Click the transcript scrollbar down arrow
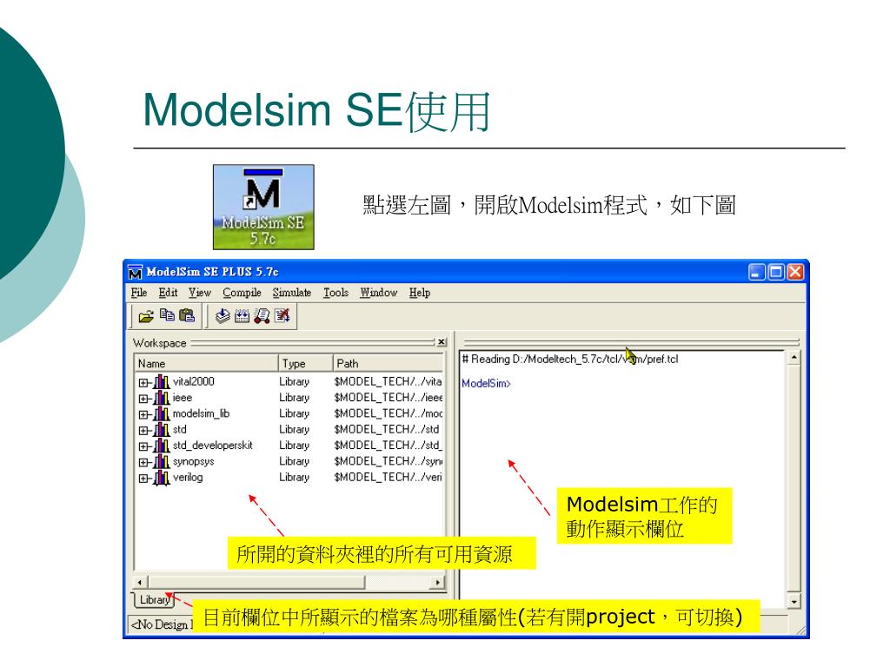The image size is (890, 667). (x=794, y=601)
